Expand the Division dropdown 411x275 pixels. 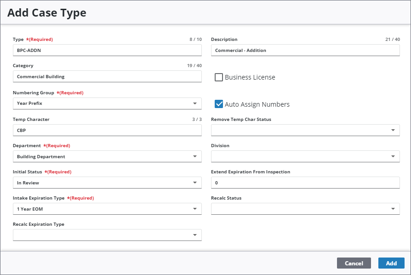coord(305,156)
